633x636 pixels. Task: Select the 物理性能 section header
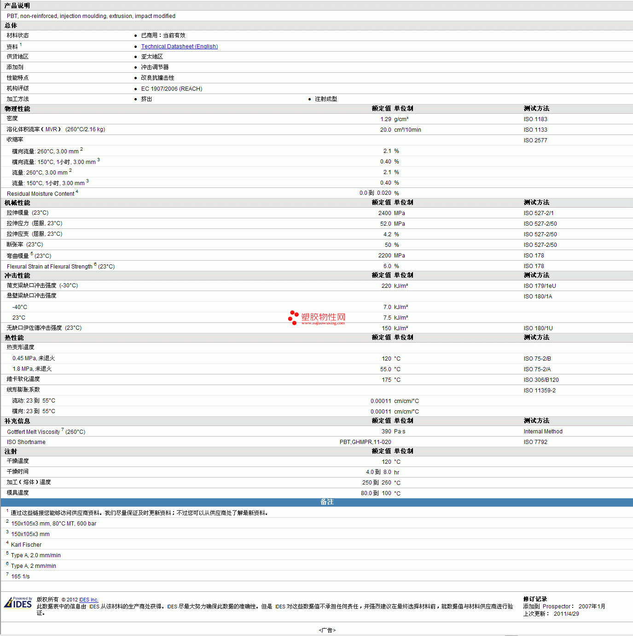tap(17, 109)
